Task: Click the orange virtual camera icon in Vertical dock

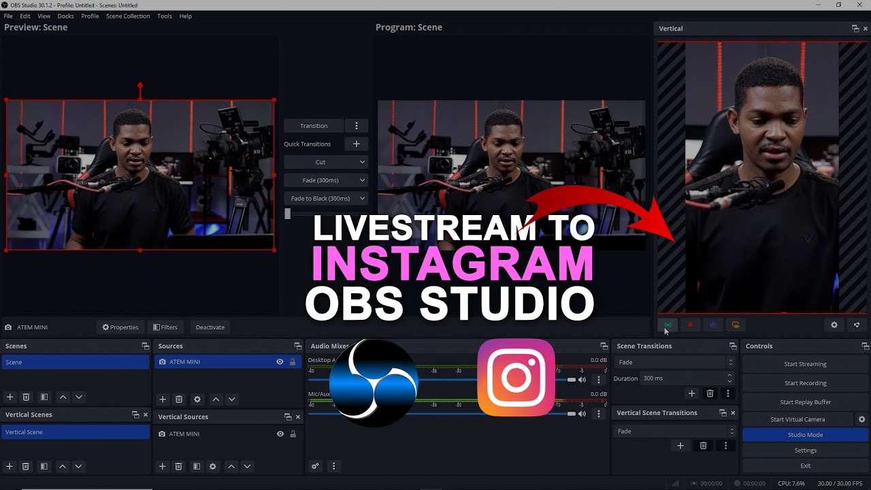Action: point(736,325)
